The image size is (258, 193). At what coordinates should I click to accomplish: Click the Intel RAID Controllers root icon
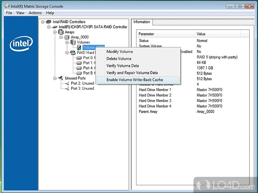click(49, 22)
